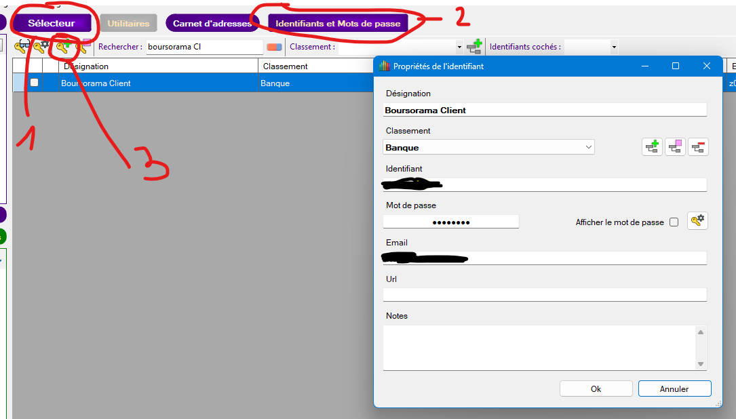
Task: Click into the Url input field
Action: [x=544, y=294]
